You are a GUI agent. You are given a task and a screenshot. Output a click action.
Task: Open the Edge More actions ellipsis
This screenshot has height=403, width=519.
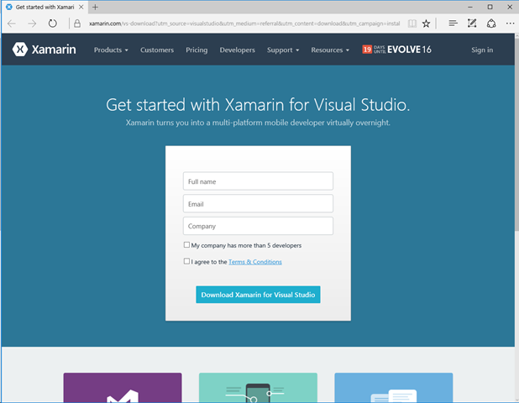pos(509,24)
